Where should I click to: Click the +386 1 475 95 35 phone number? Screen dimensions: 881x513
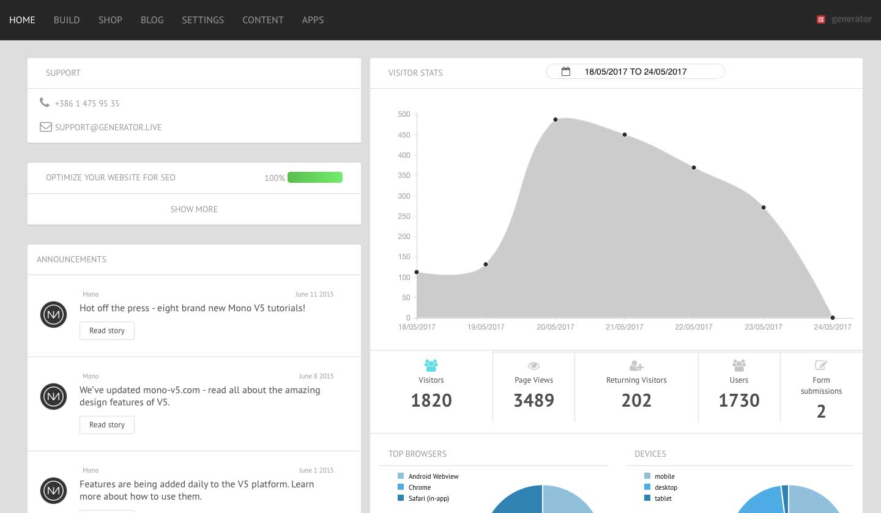(87, 103)
